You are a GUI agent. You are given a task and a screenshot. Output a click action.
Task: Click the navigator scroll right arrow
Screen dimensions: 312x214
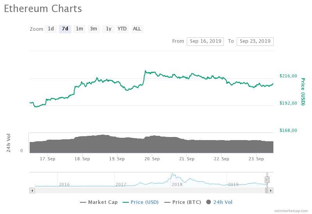pyautogui.click(x=271, y=191)
